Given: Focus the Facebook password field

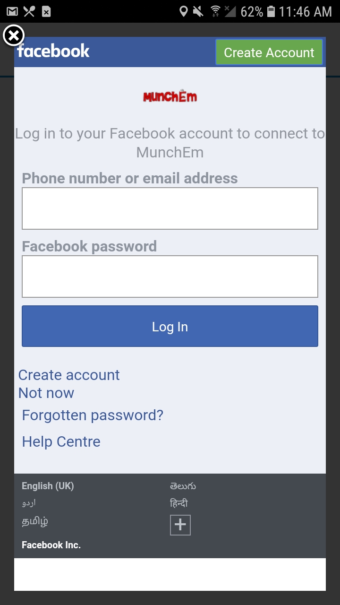Looking at the screenshot, I should click(x=170, y=277).
